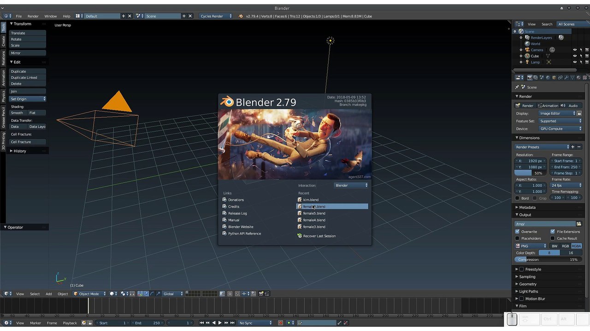Click the insert keyframes key icon in timeline
590x331 pixels.
[x=340, y=323]
